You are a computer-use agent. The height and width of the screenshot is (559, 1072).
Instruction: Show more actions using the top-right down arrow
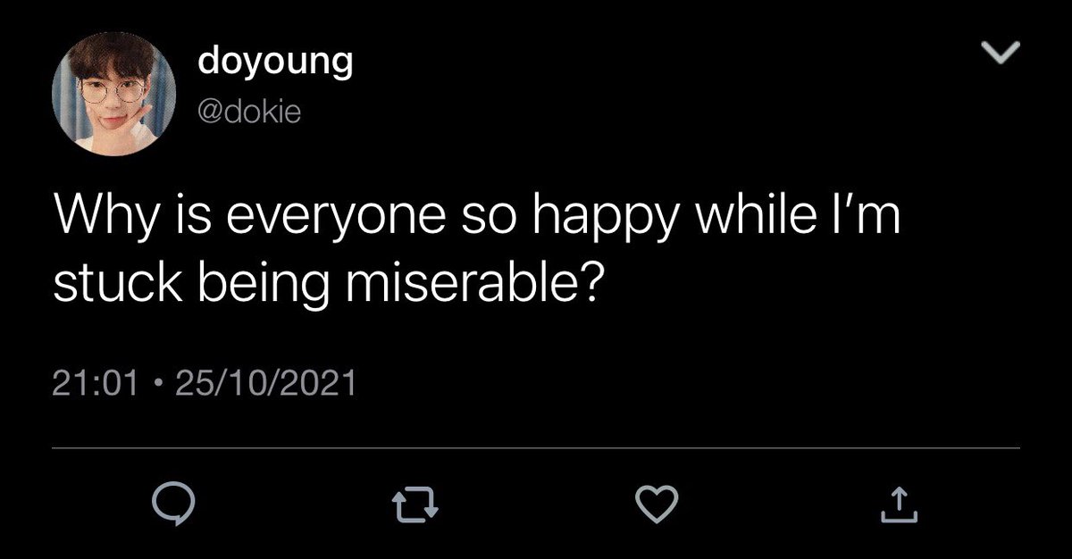1001,55
